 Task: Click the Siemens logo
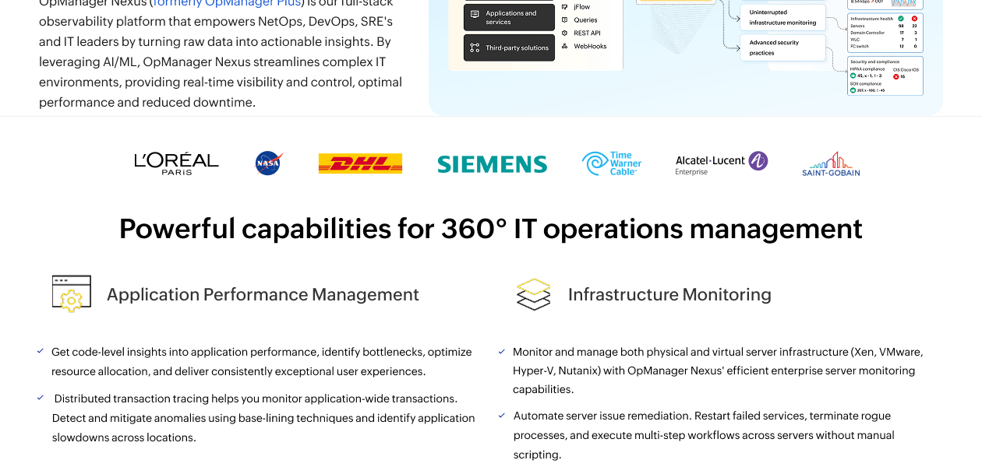492,163
